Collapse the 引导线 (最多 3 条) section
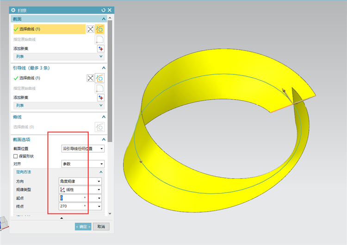 point(104,68)
